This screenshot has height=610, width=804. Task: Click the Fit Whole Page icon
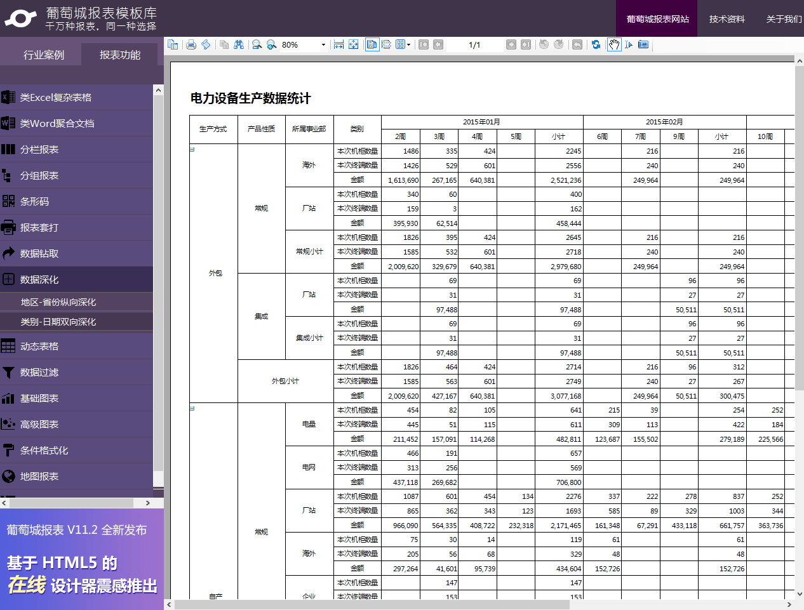click(x=354, y=44)
